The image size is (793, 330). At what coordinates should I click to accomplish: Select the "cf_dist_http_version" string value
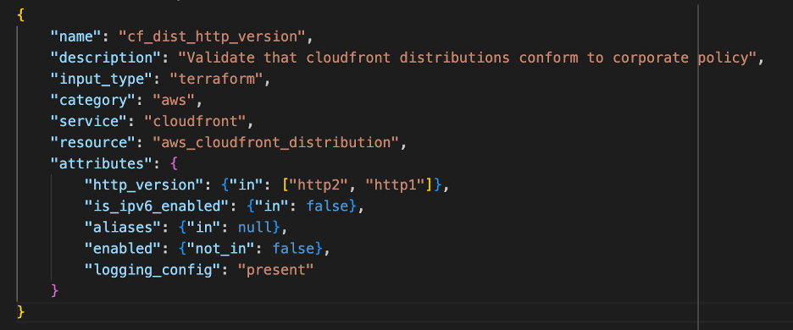pos(213,37)
